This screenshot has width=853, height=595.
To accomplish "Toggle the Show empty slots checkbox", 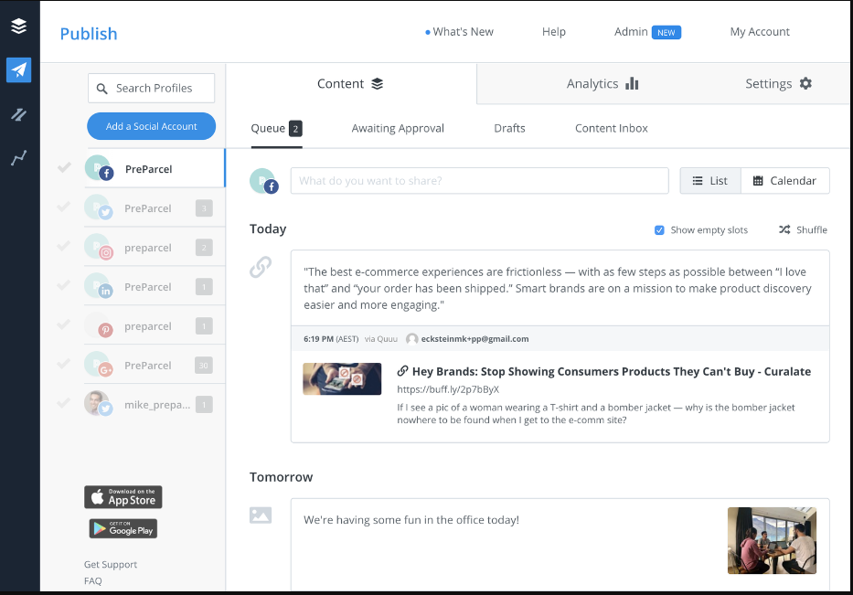I will 659,230.
